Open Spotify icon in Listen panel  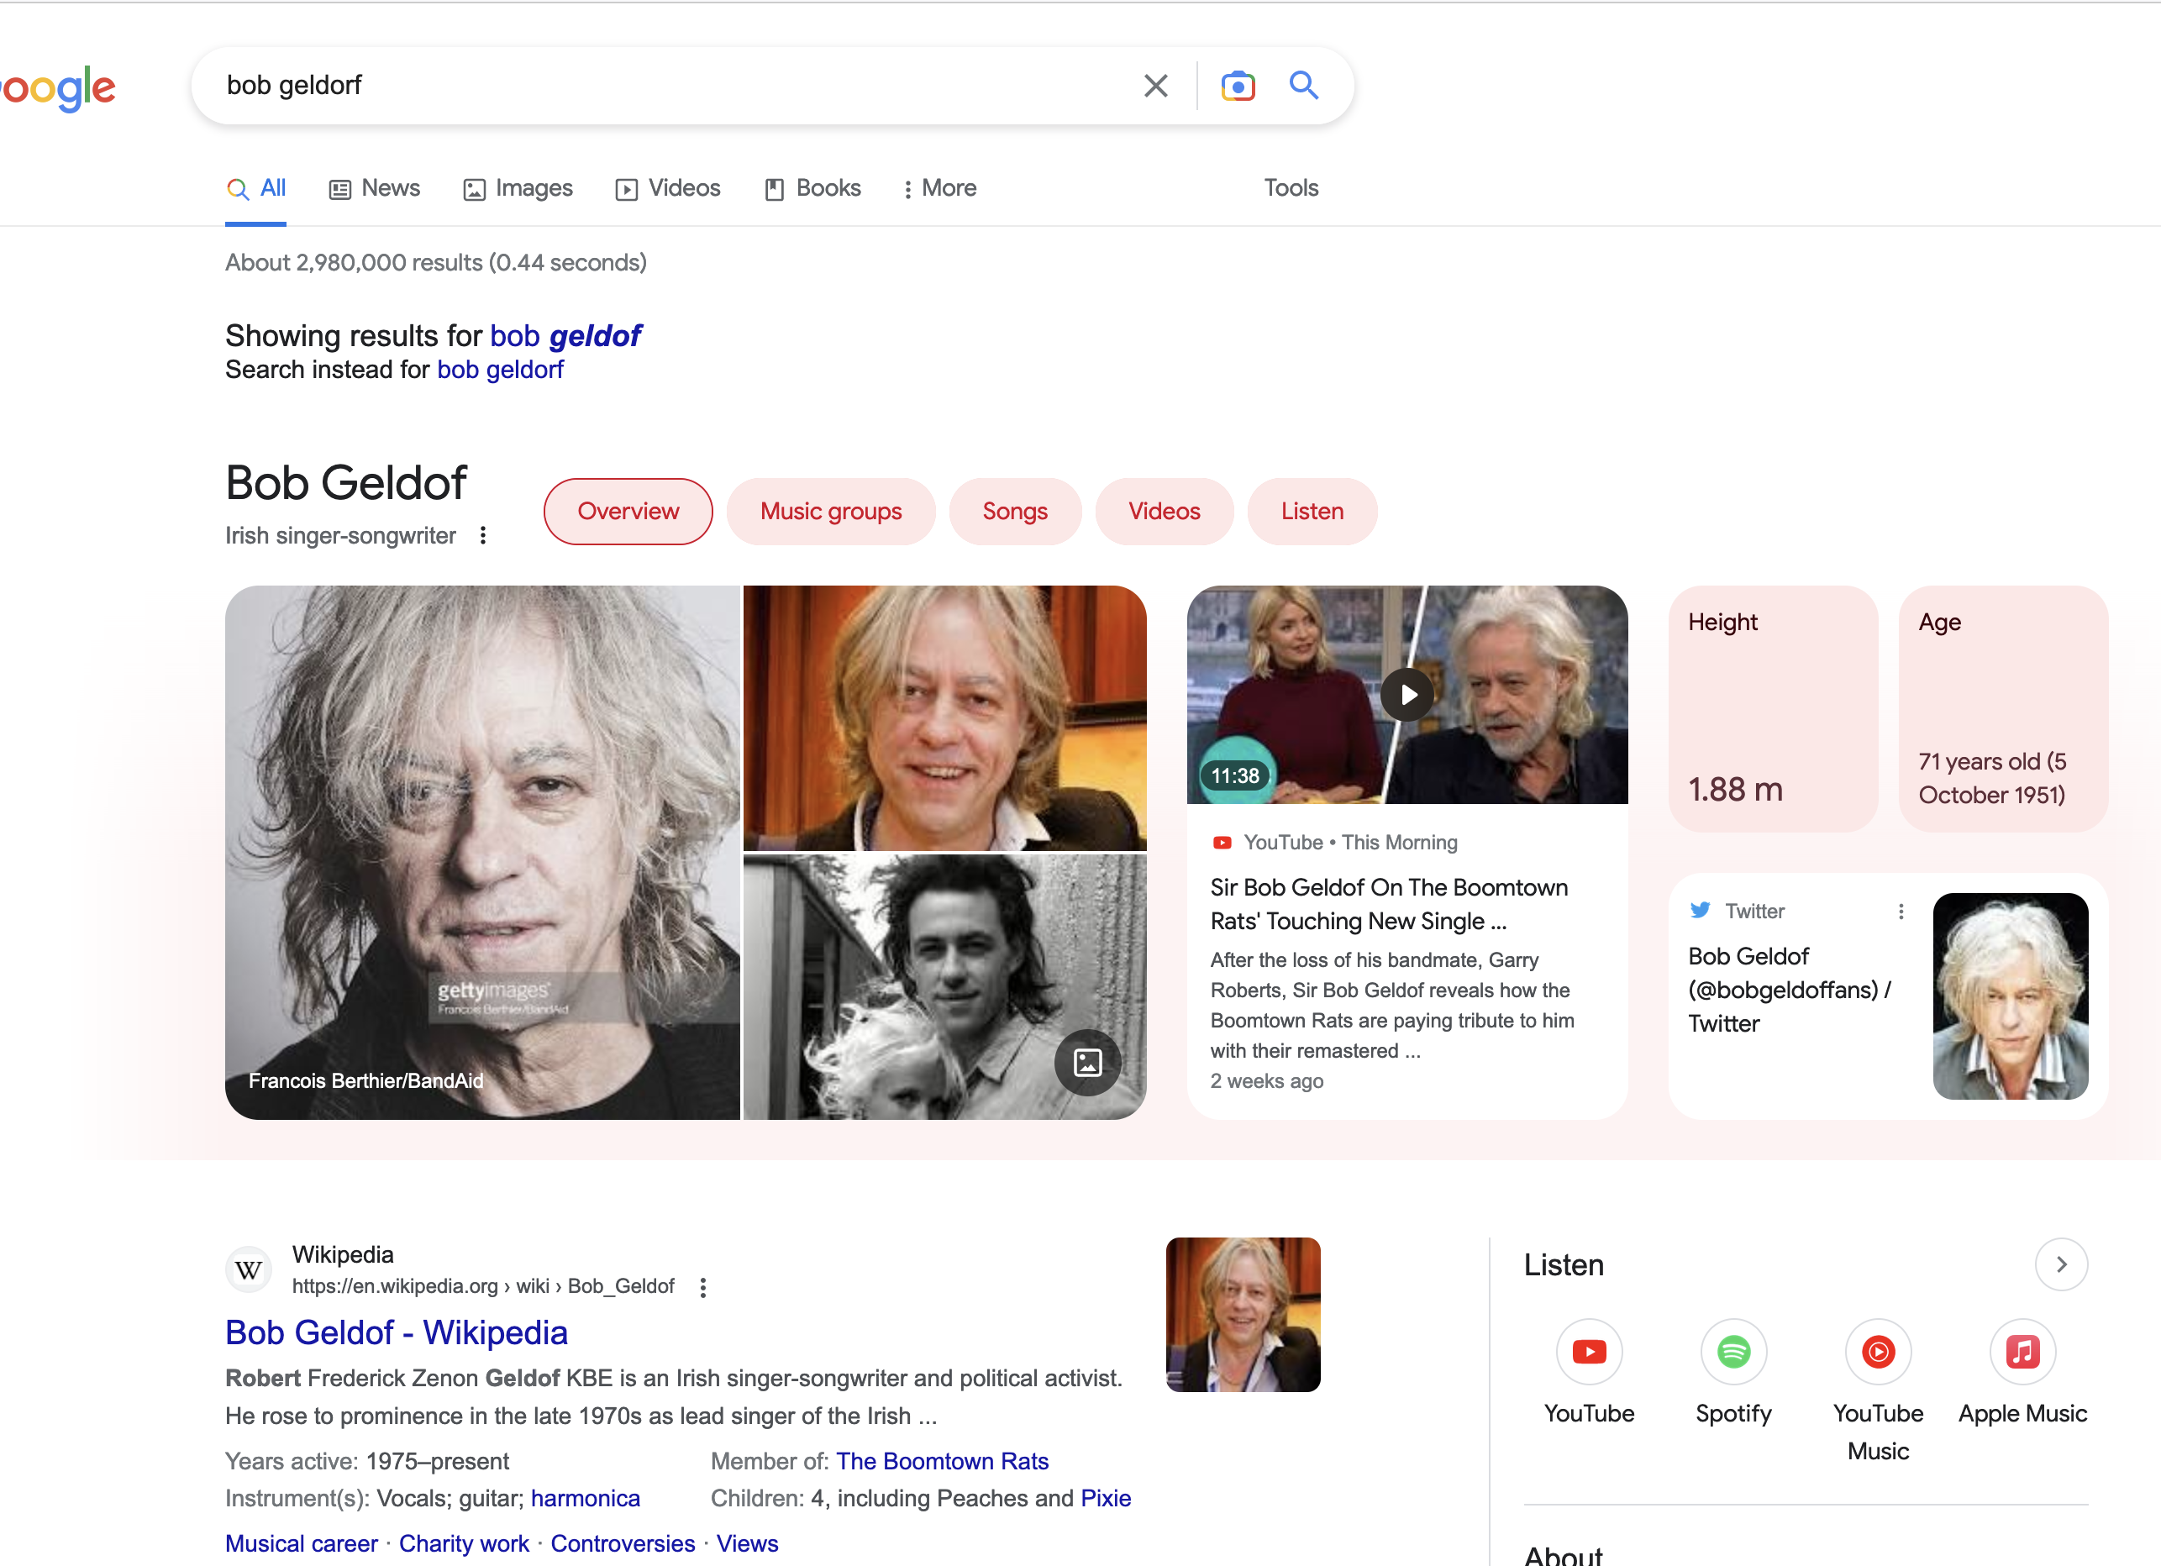(1733, 1351)
